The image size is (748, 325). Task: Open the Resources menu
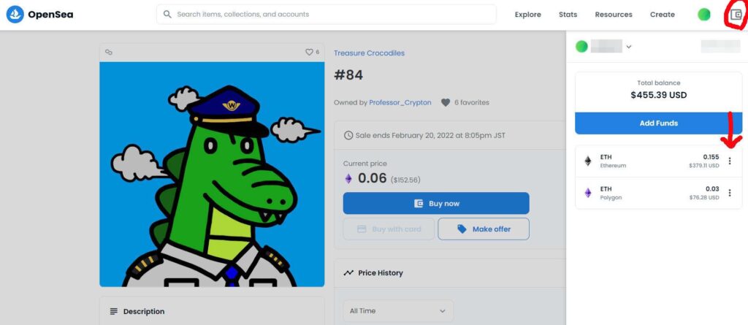613,15
